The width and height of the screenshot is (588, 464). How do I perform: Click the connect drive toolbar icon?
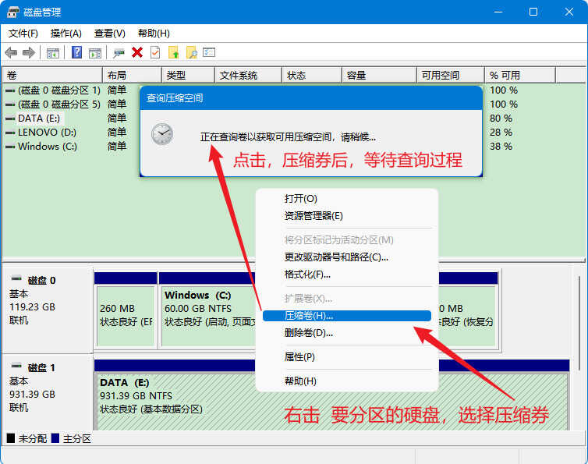pos(119,53)
